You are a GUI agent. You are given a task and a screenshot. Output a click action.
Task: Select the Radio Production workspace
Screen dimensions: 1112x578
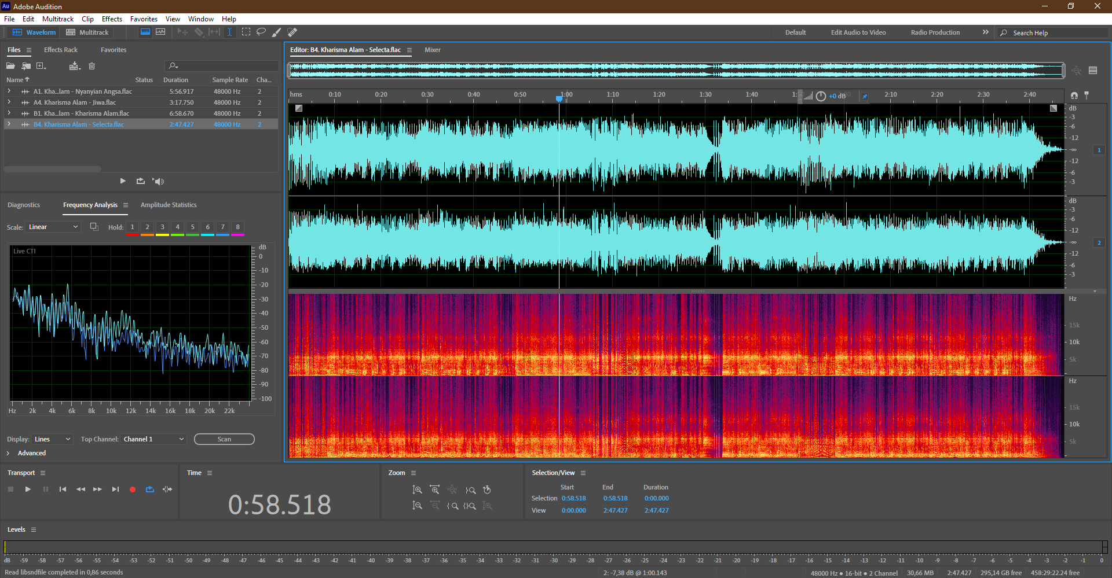click(935, 32)
